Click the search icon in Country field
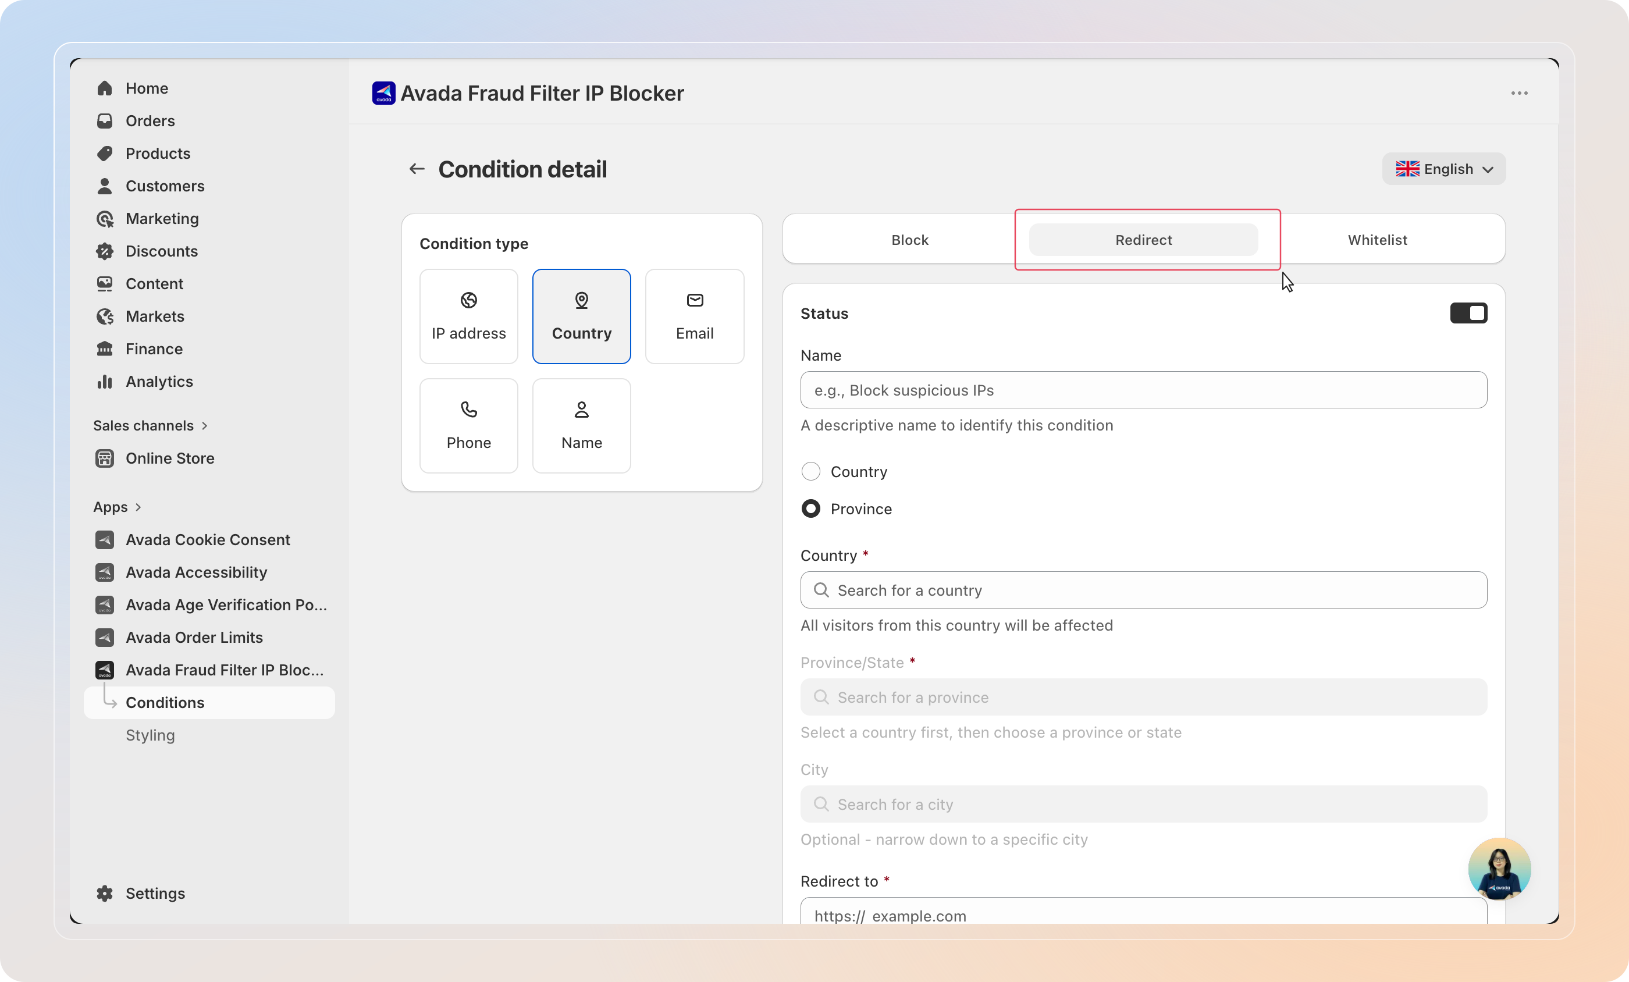1629x982 pixels. point(821,590)
